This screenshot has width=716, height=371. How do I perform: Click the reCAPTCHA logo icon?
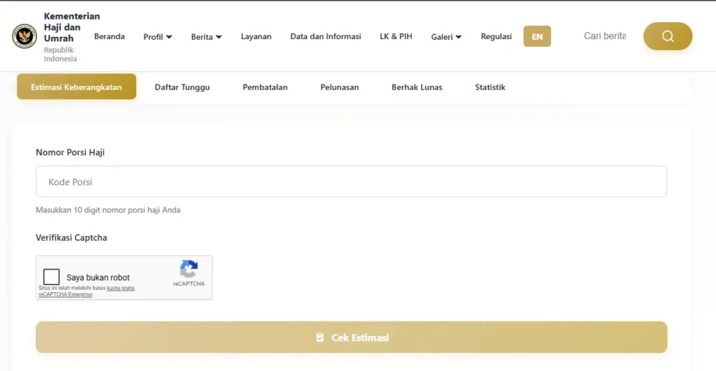189,269
